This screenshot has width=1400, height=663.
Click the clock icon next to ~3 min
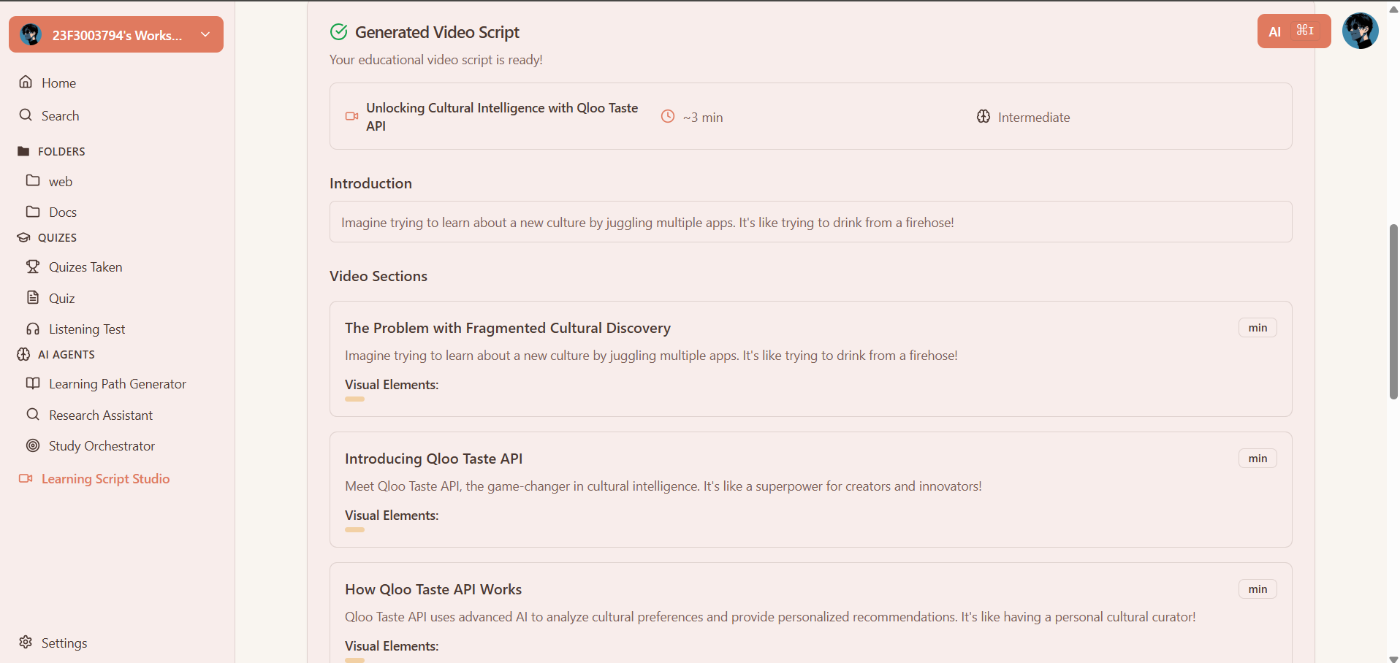[668, 116]
